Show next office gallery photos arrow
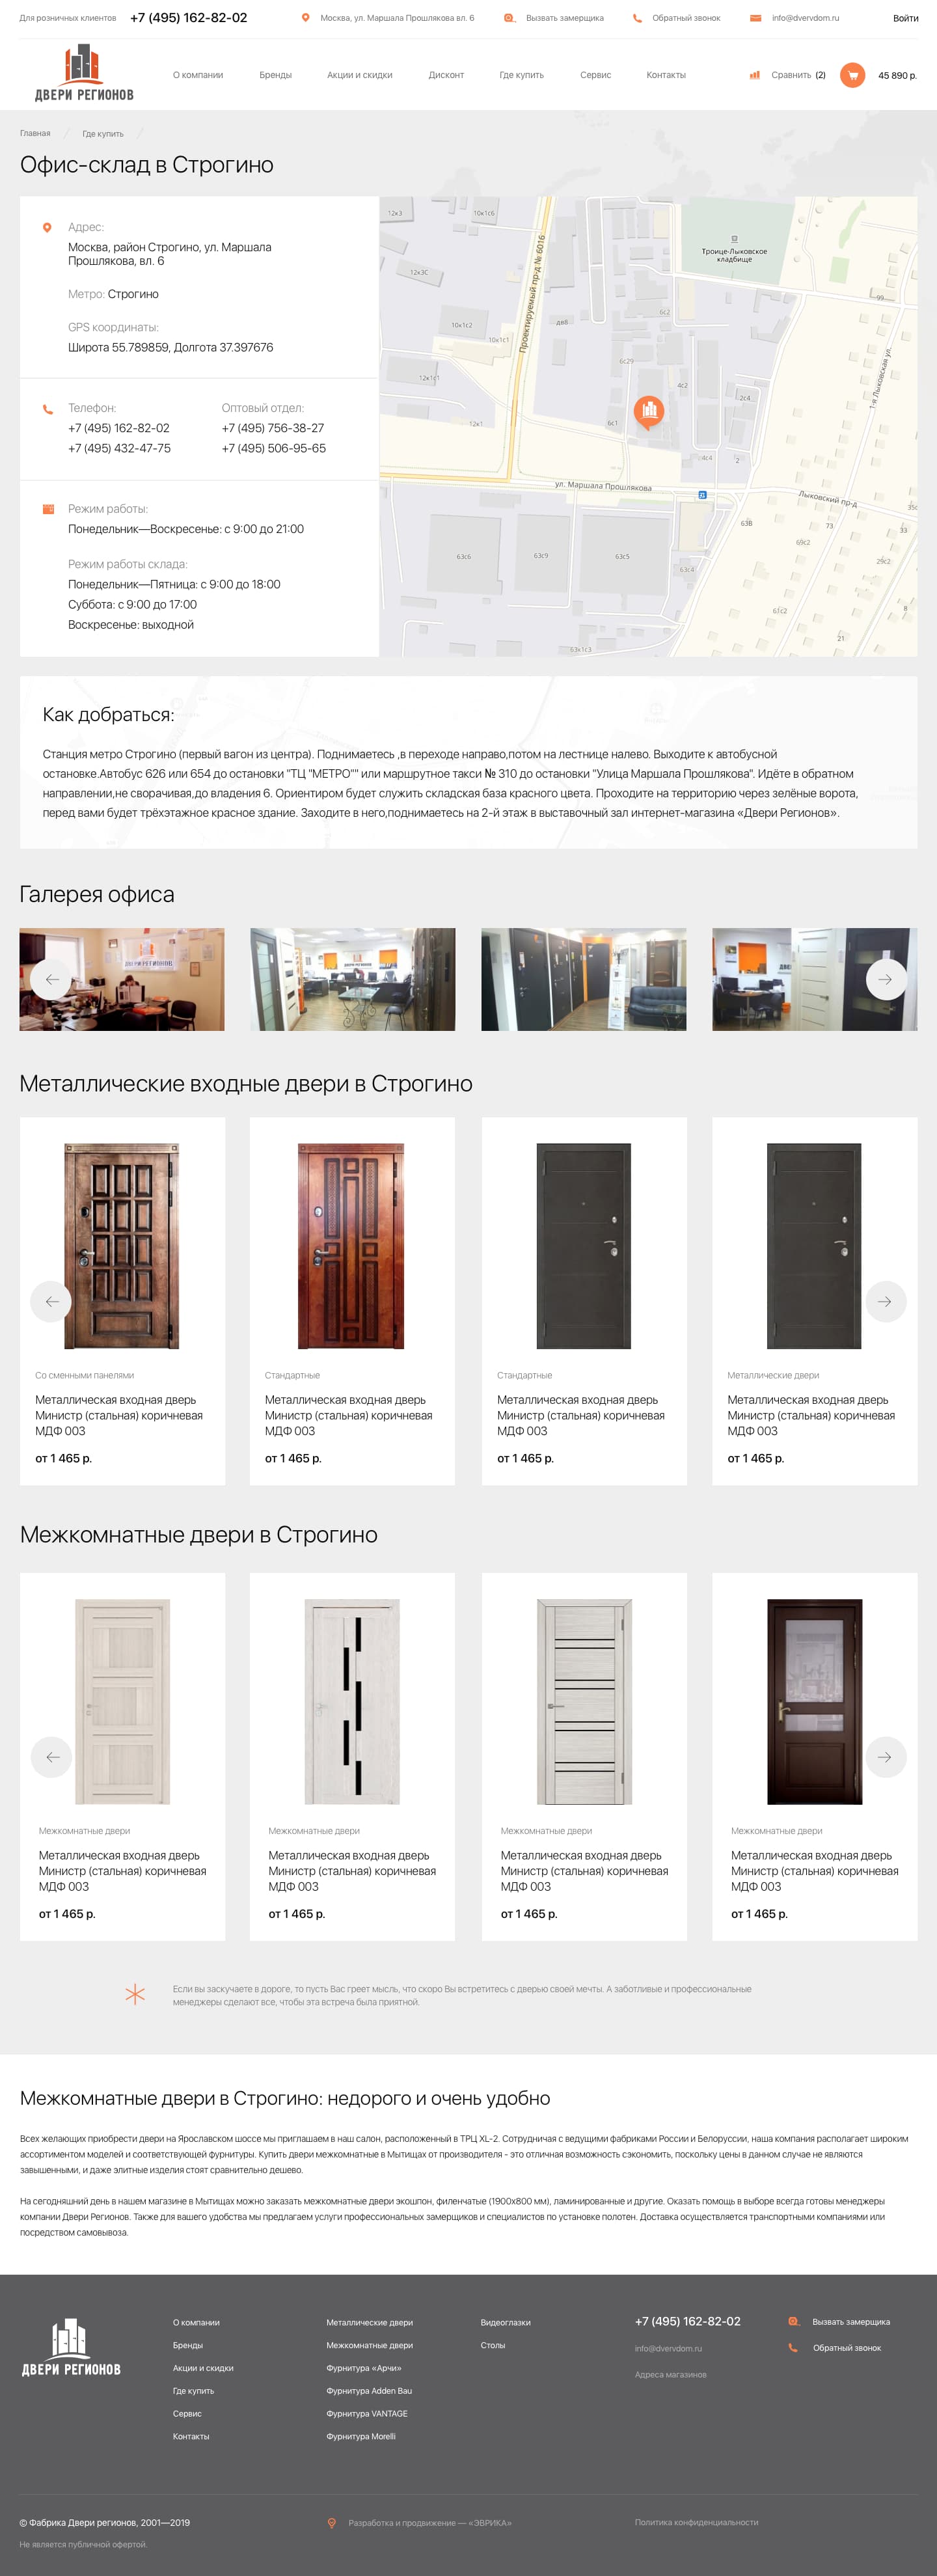 885,979
